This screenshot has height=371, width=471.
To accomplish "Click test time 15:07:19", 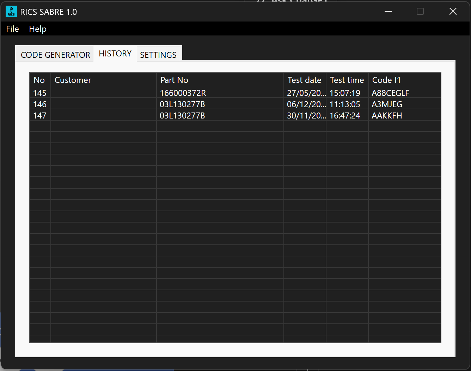I will tap(345, 93).
